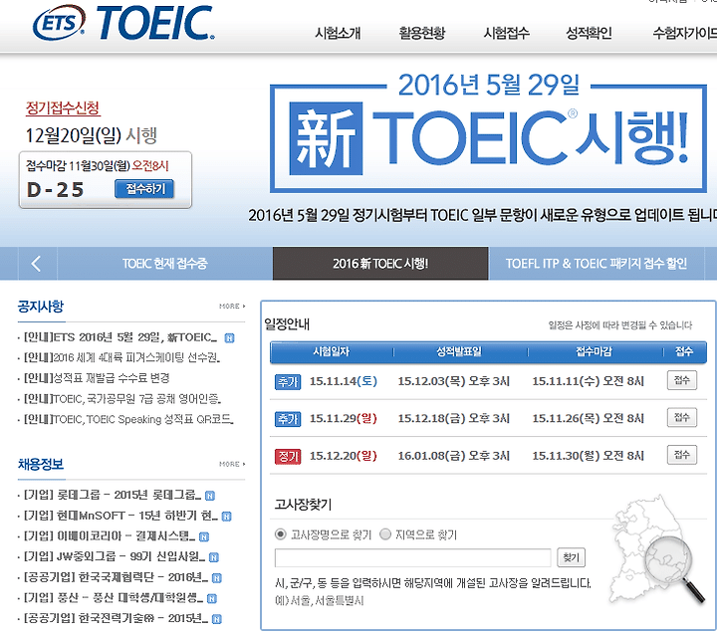The height and width of the screenshot is (632, 717).
Task: Open job post JW중외그룹 99기 신입사원
Action: [x=115, y=556]
